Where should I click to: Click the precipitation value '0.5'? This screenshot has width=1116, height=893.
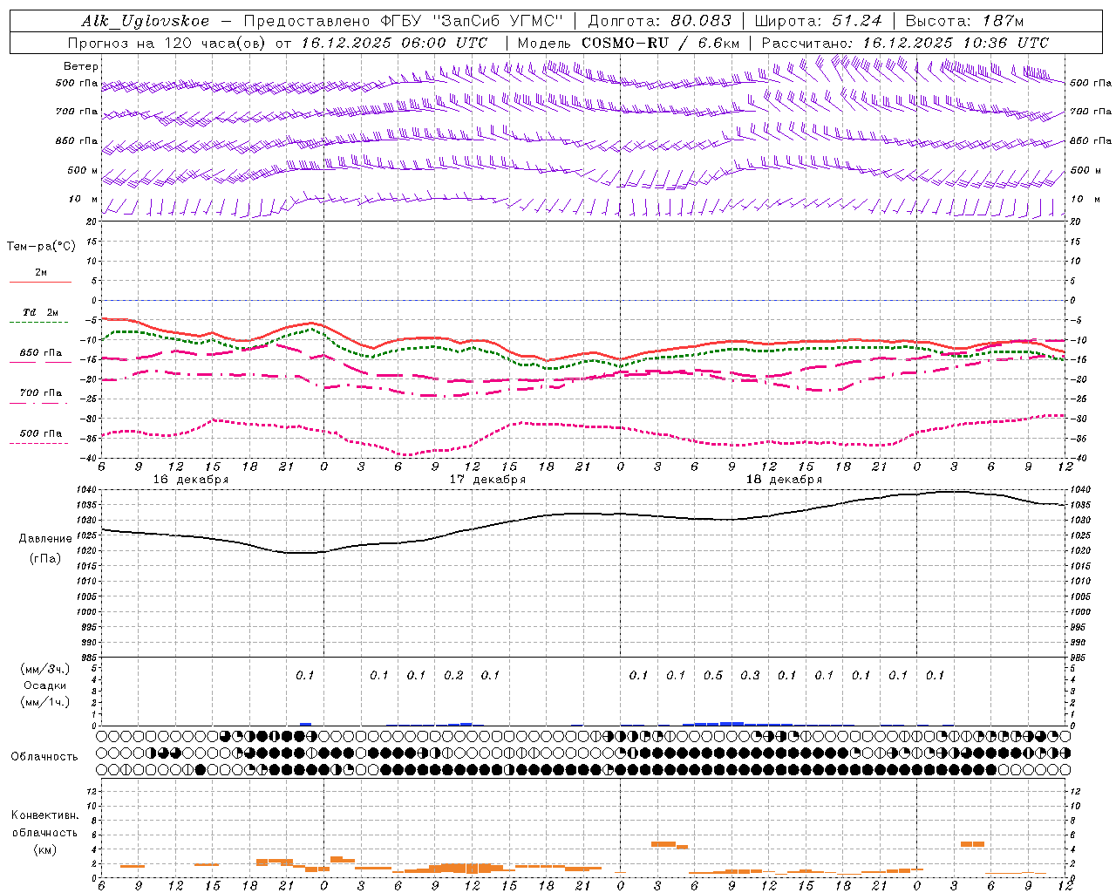tap(713, 675)
